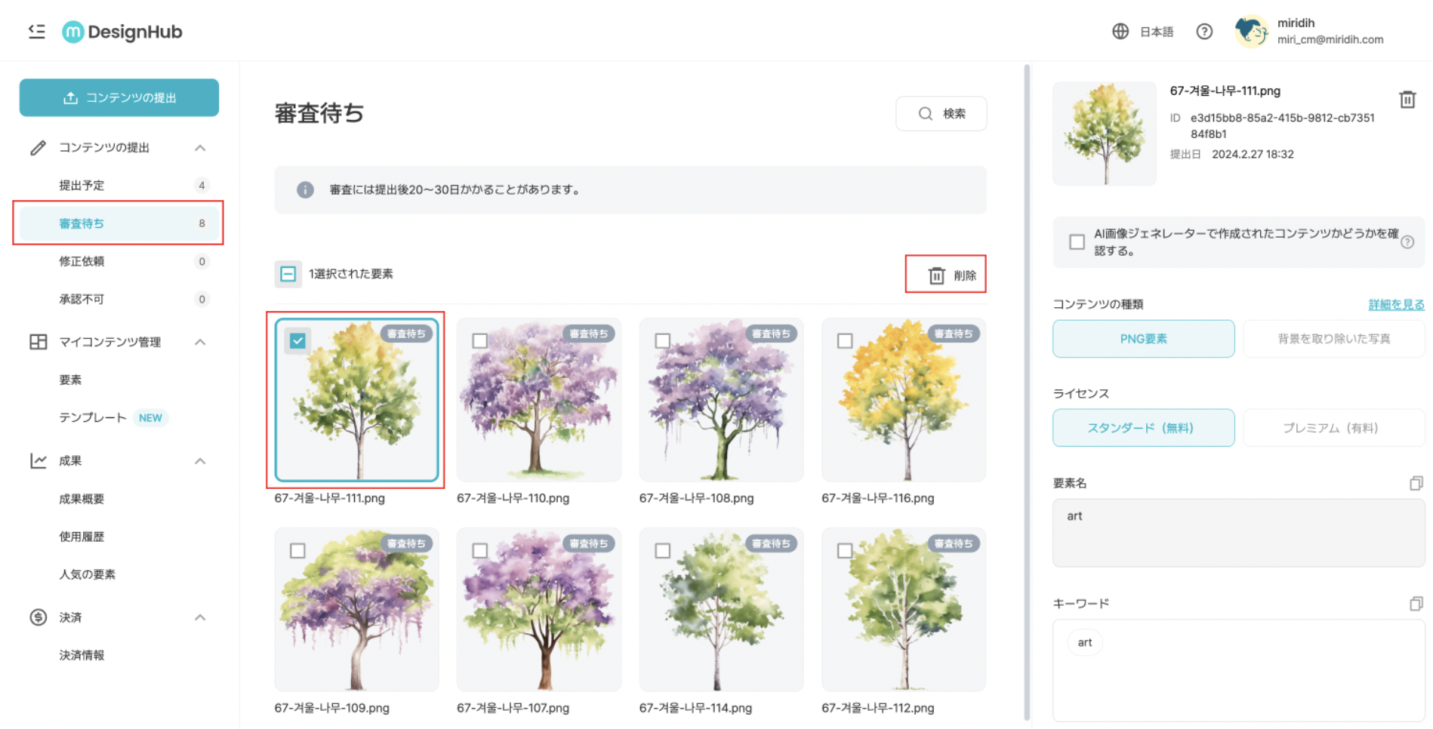
Task: Copy keywords using the キーワード copy icon
Action: (x=1416, y=603)
